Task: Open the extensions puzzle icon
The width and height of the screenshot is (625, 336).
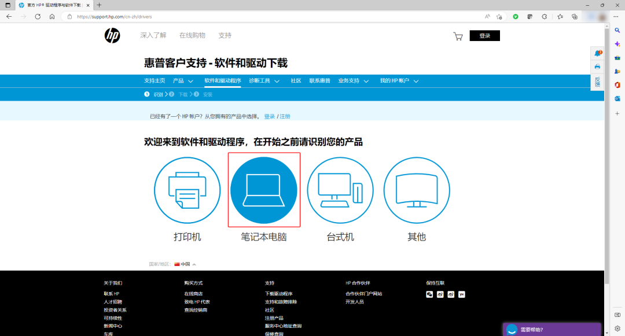Action: point(545,17)
